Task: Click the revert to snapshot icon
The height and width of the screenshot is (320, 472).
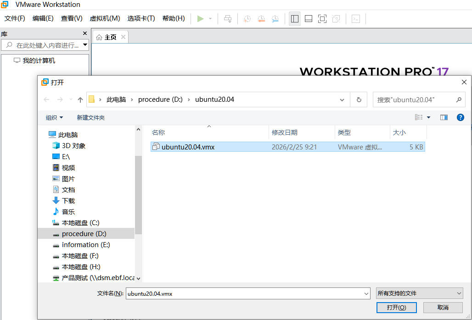Action: click(x=261, y=19)
